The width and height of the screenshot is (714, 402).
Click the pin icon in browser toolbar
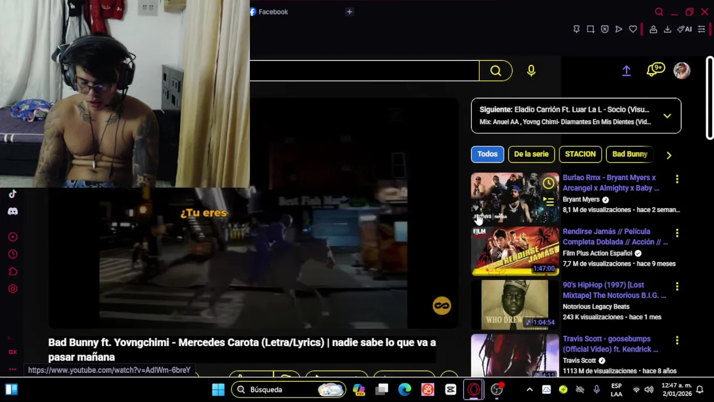point(577,29)
